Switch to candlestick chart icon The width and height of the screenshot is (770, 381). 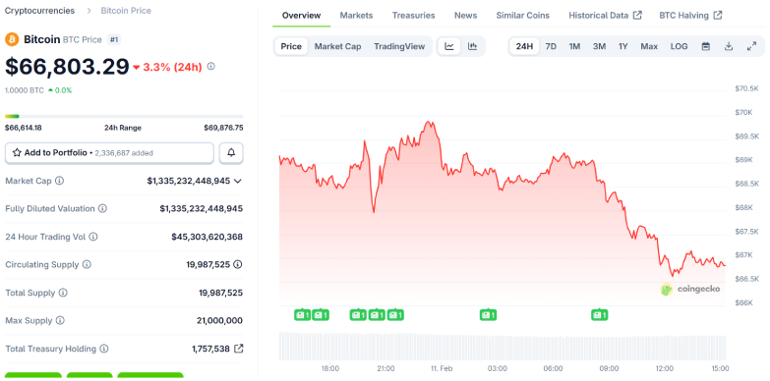click(x=472, y=46)
